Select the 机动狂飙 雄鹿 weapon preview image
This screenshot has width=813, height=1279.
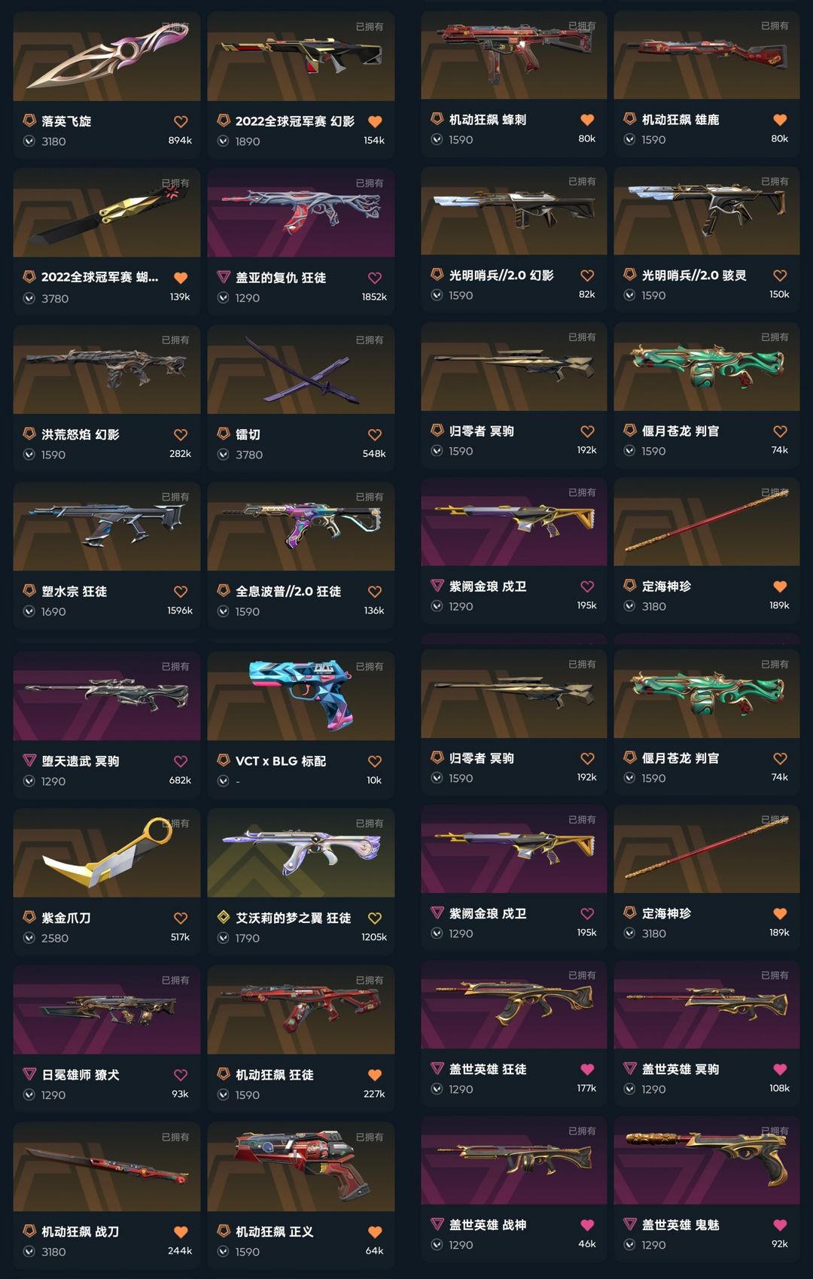pyautogui.click(x=707, y=55)
